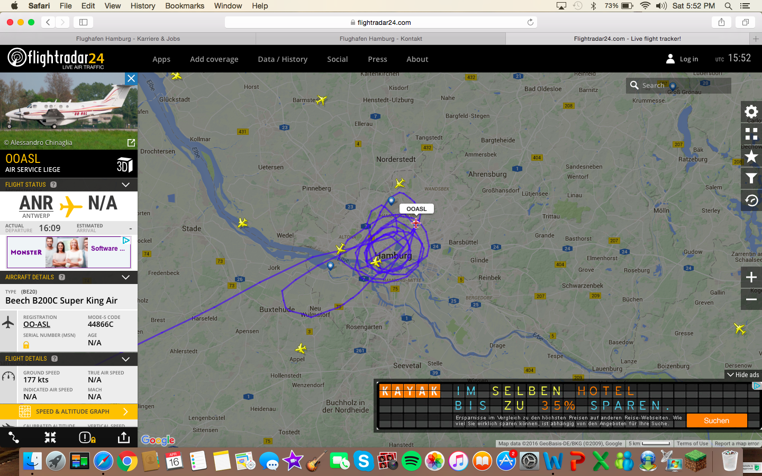Click the OOASL callout label on map
The height and width of the screenshot is (476, 762).
coord(416,209)
